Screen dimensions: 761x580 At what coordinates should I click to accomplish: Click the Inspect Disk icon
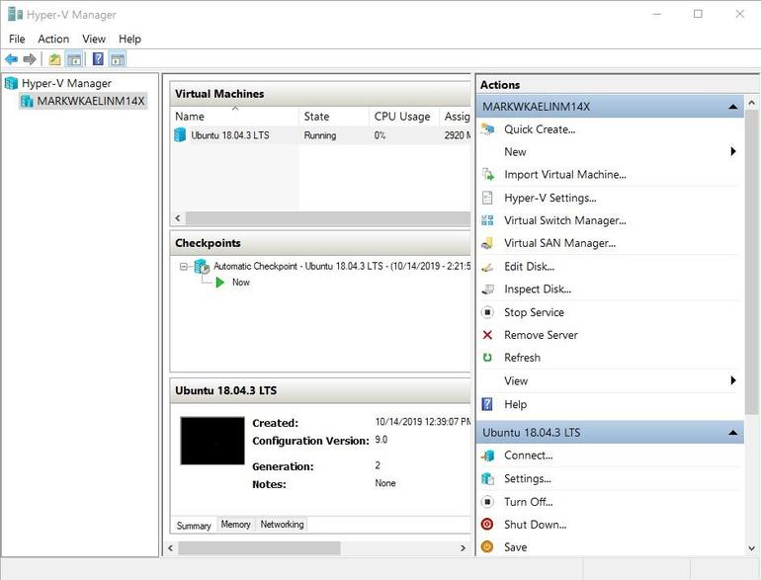click(x=488, y=290)
